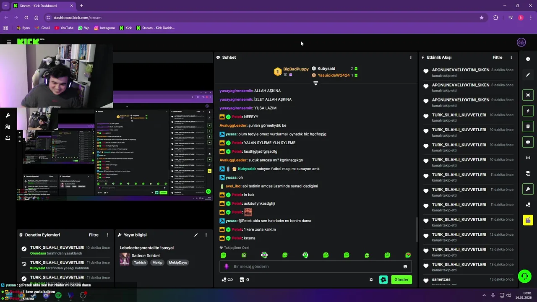Click BigBadPuppy in the leaderboard

coord(296,69)
